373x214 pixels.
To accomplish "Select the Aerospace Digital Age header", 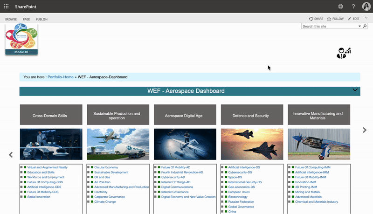I will coord(185,115).
